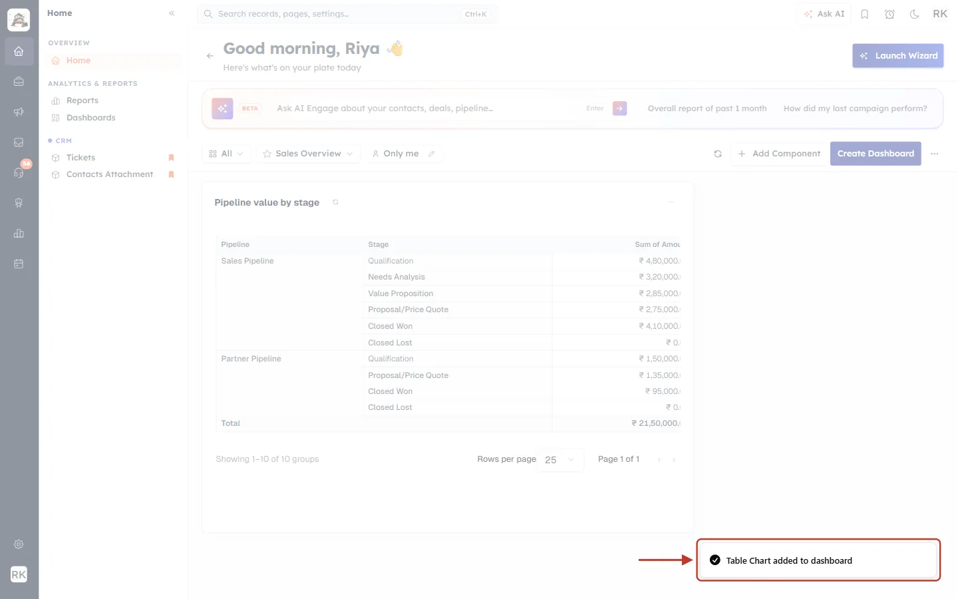Open the bar chart analytics rail icon

click(19, 234)
